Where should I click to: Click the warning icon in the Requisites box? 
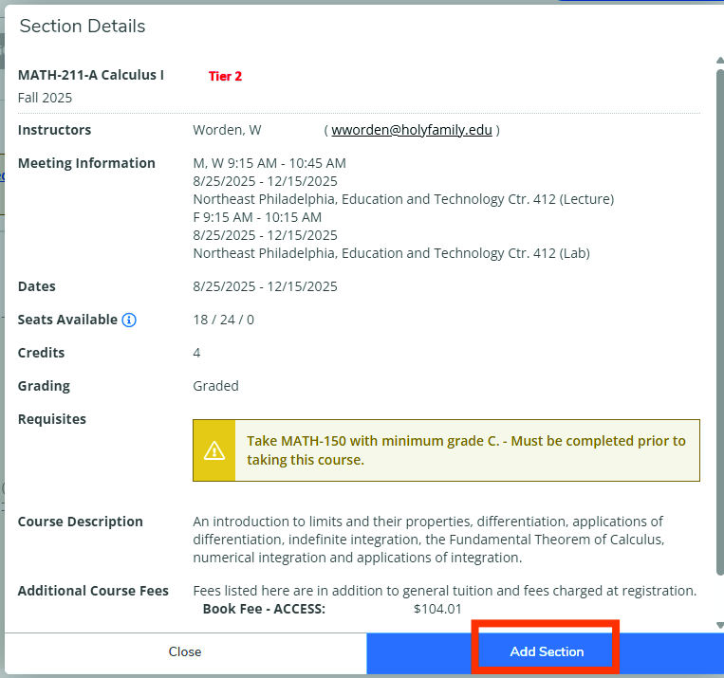[214, 450]
